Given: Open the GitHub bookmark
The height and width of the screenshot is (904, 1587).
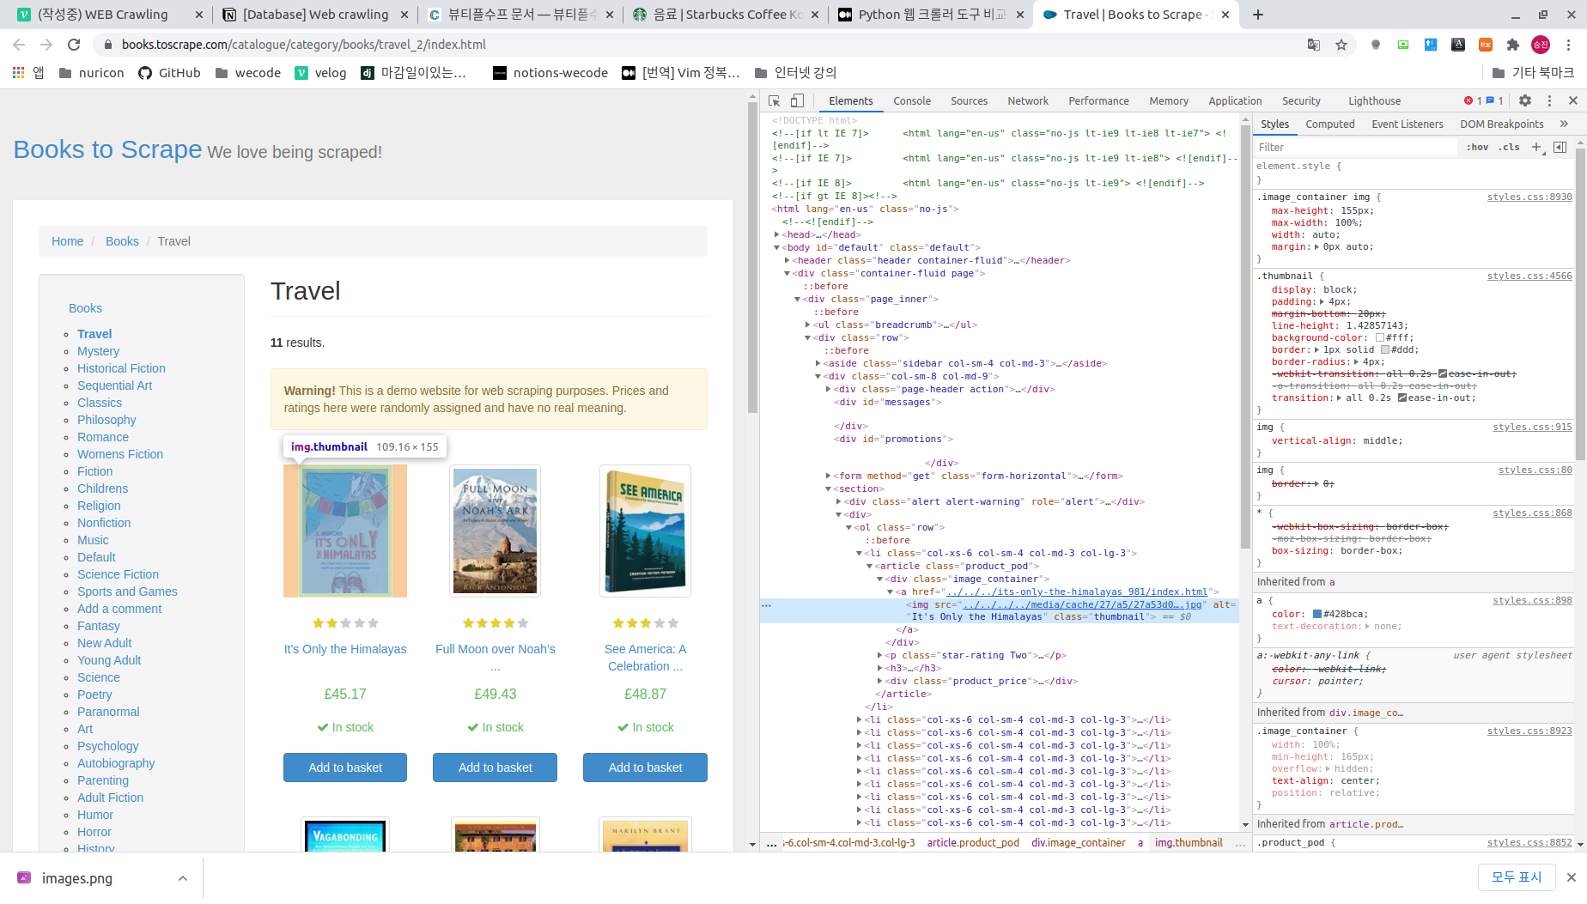Looking at the screenshot, I should (x=170, y=73).
